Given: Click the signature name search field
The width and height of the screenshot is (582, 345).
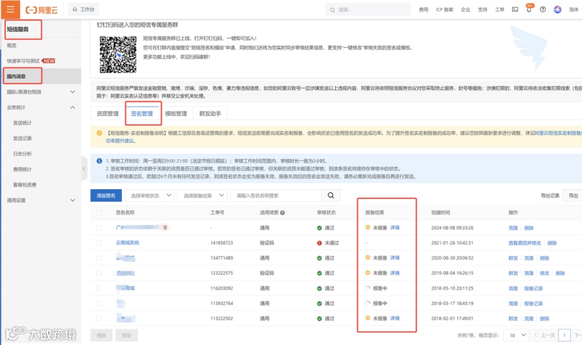Looking at the screenshot, I should 276,196.
